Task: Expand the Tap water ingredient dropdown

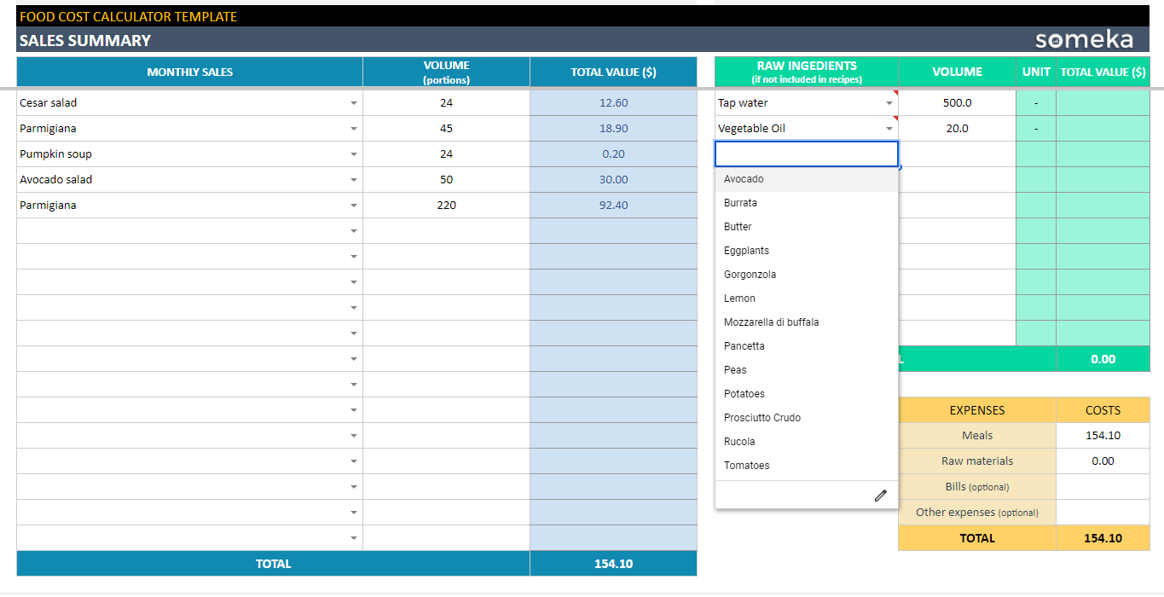Action: (889, 103)
